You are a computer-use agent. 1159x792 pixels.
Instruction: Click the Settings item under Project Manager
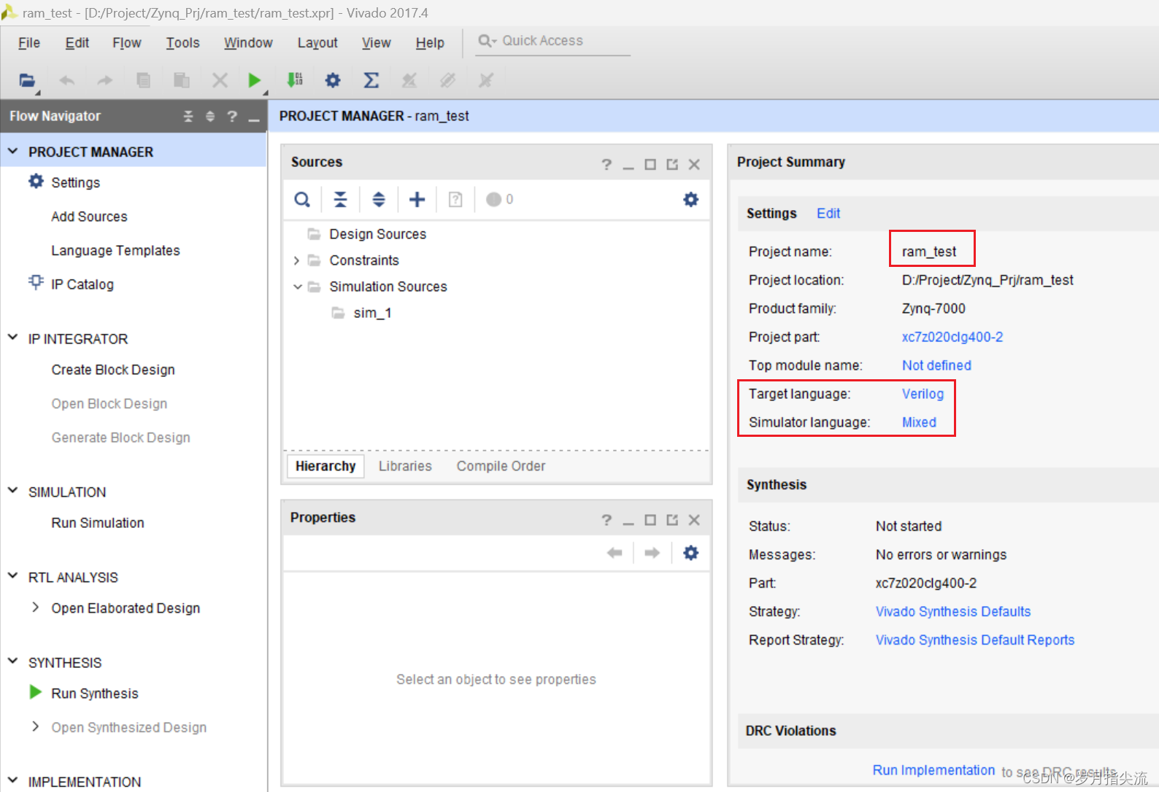(x=75, y=182)
